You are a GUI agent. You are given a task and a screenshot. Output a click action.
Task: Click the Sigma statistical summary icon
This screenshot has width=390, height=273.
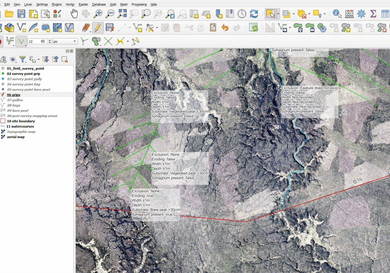(x=373, y=13)
